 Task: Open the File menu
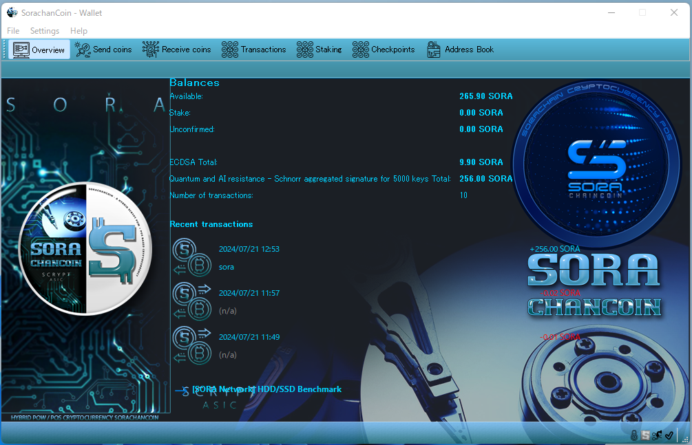pyautogui.click(x=13, y=31)
